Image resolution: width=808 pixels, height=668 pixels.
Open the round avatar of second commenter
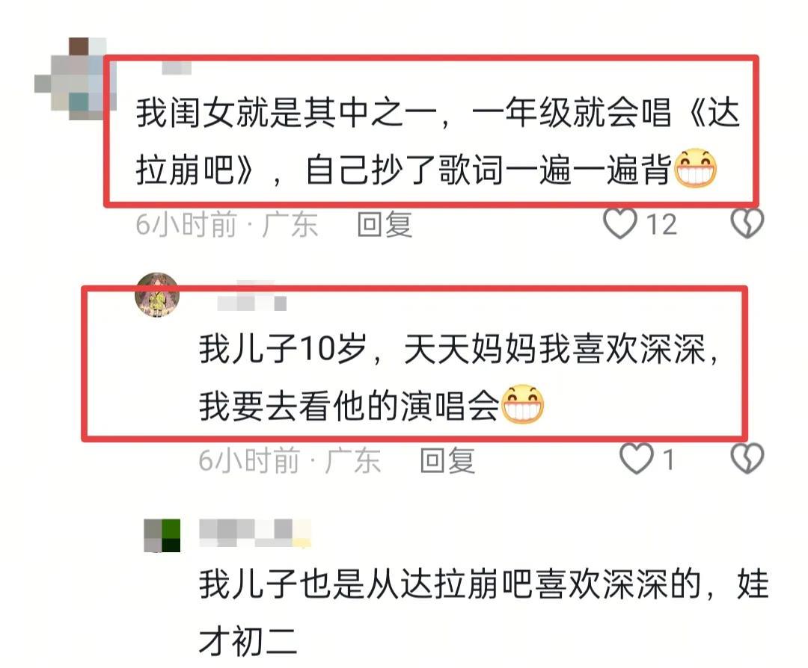(157, 295)
